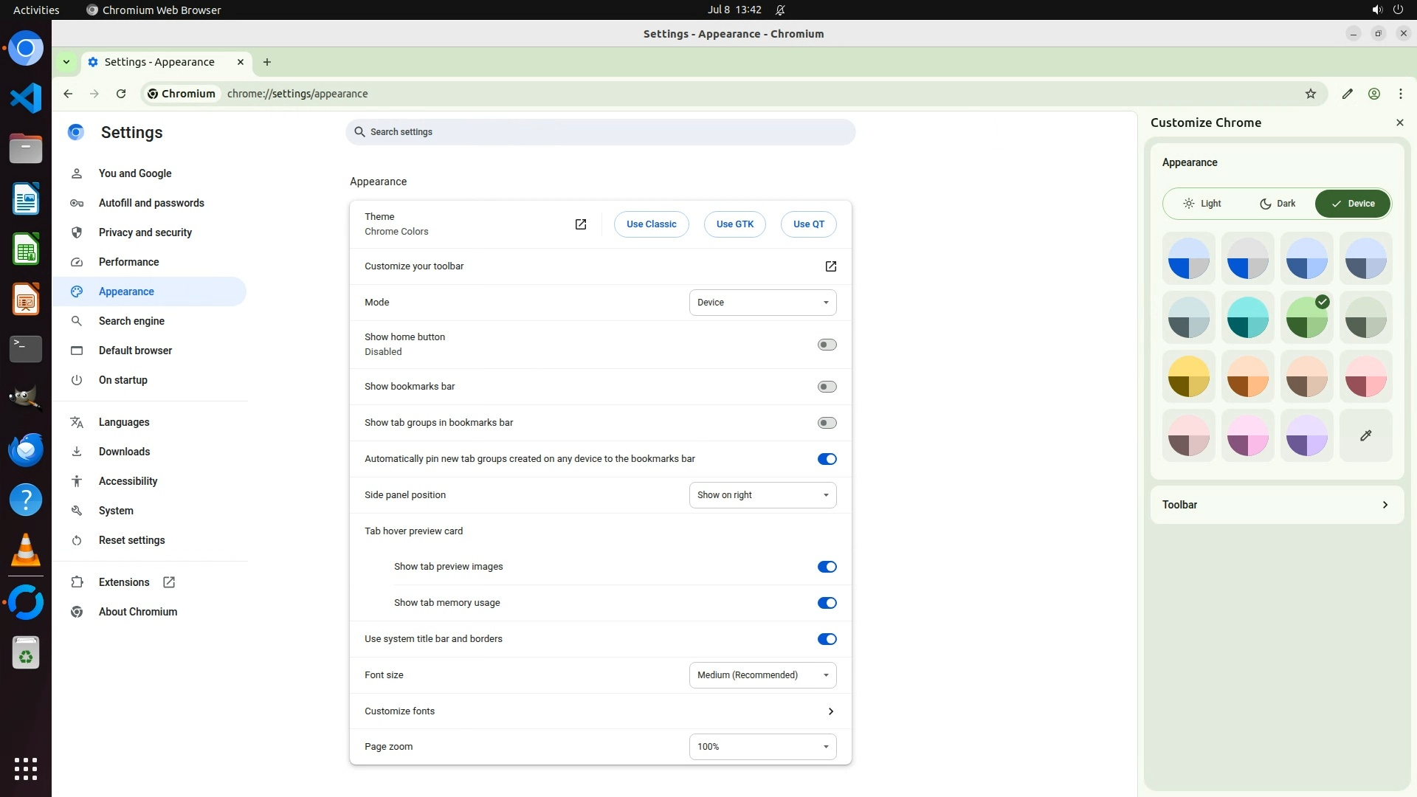Switch appearance to Dark mode

[x=1278, y=204]
